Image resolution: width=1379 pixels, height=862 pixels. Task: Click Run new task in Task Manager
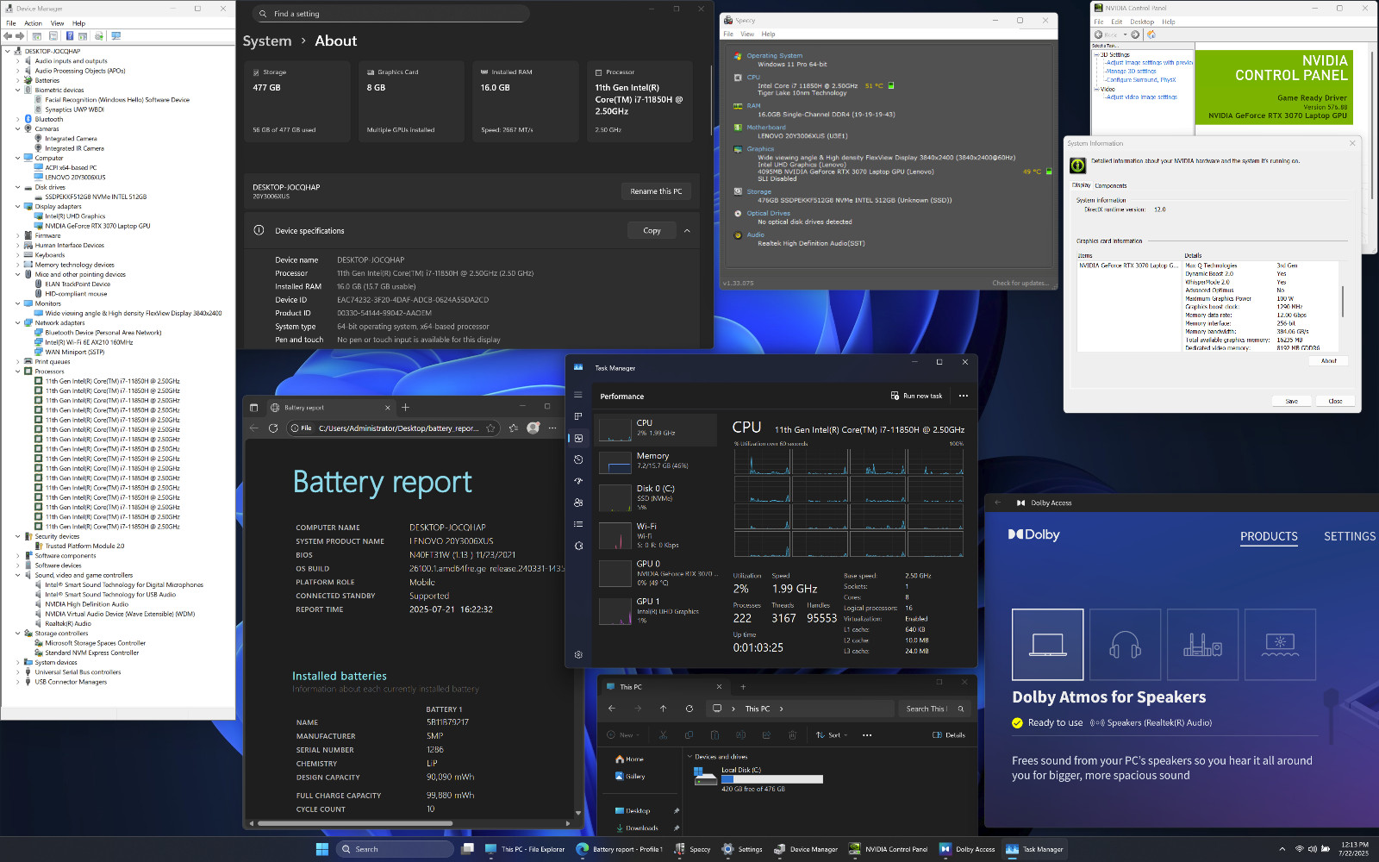coord(916,396)
